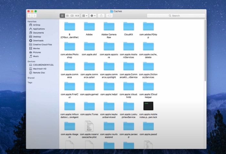Click the Tags sidebar heading
The width and height of the screenshot is (226, 154).
pos(30,82)
